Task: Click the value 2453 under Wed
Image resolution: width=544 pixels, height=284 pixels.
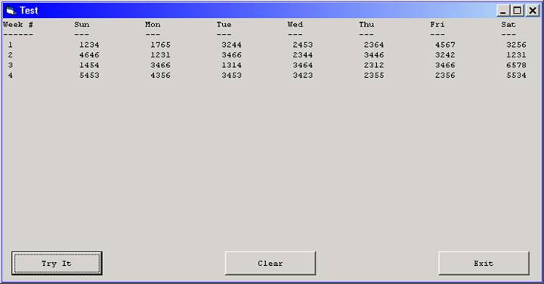Action: (302, 45)
